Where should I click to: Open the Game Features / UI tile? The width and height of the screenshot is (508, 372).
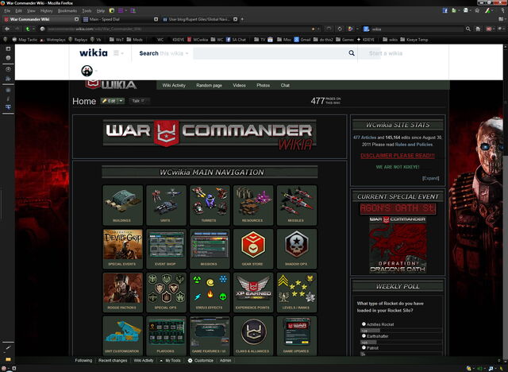(210, 335)
